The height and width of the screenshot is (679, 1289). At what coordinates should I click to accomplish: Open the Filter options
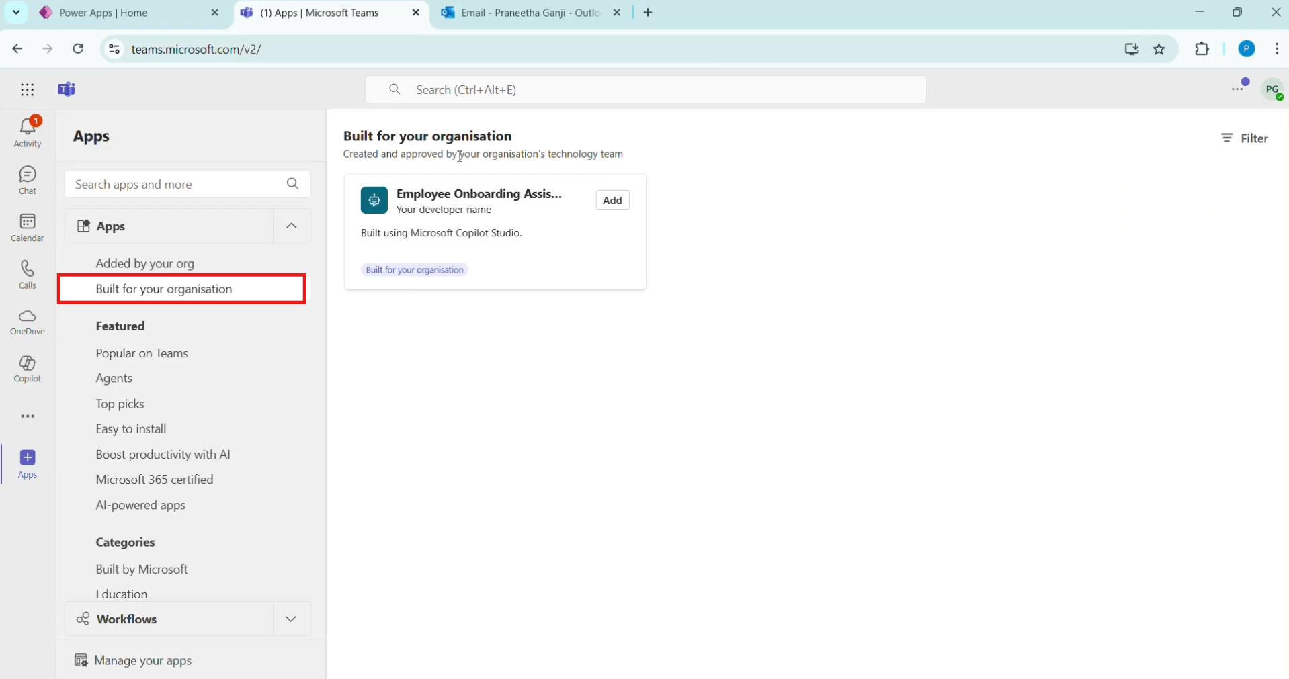coord(1244,138)
